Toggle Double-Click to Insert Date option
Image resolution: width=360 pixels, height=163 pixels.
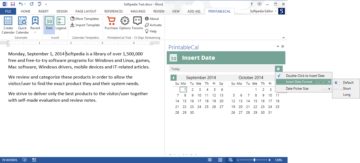(304, 76)
